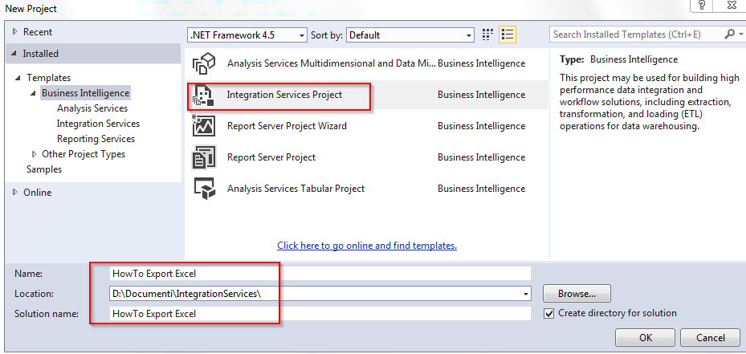Select Integration Services in the tree

98,124
